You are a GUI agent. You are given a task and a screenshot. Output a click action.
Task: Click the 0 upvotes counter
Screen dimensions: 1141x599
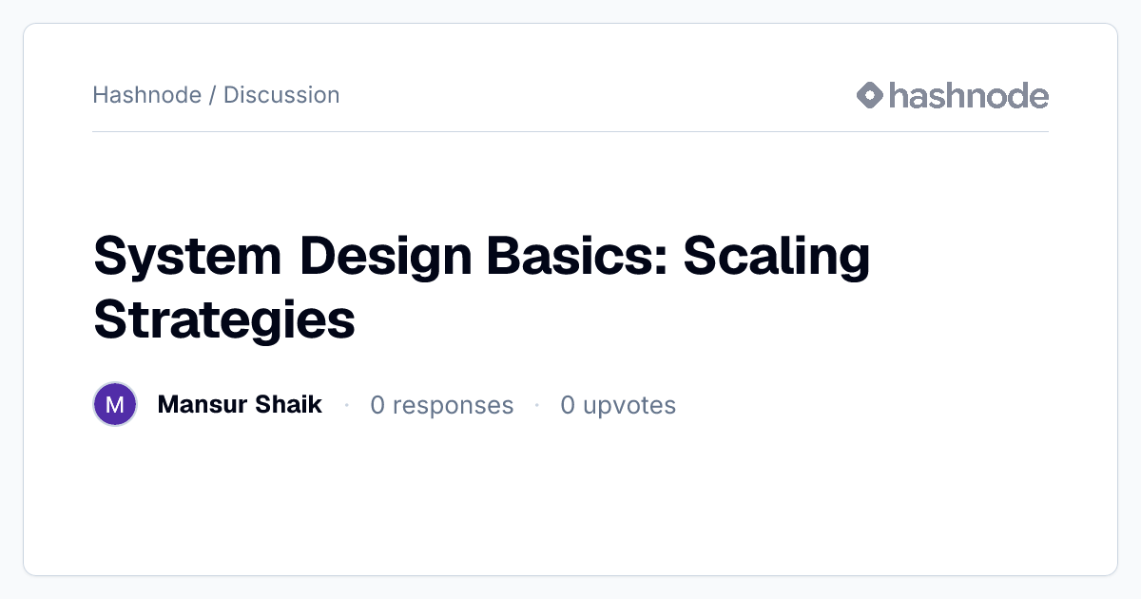(618, 405)
